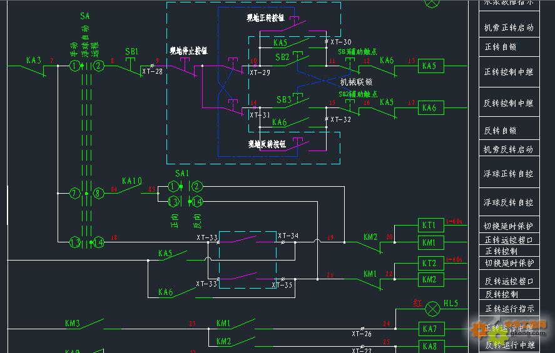This screenshot has height=353, width=555.
Task: Click the 机械联锁 annotation text
Action: point(356,82)
